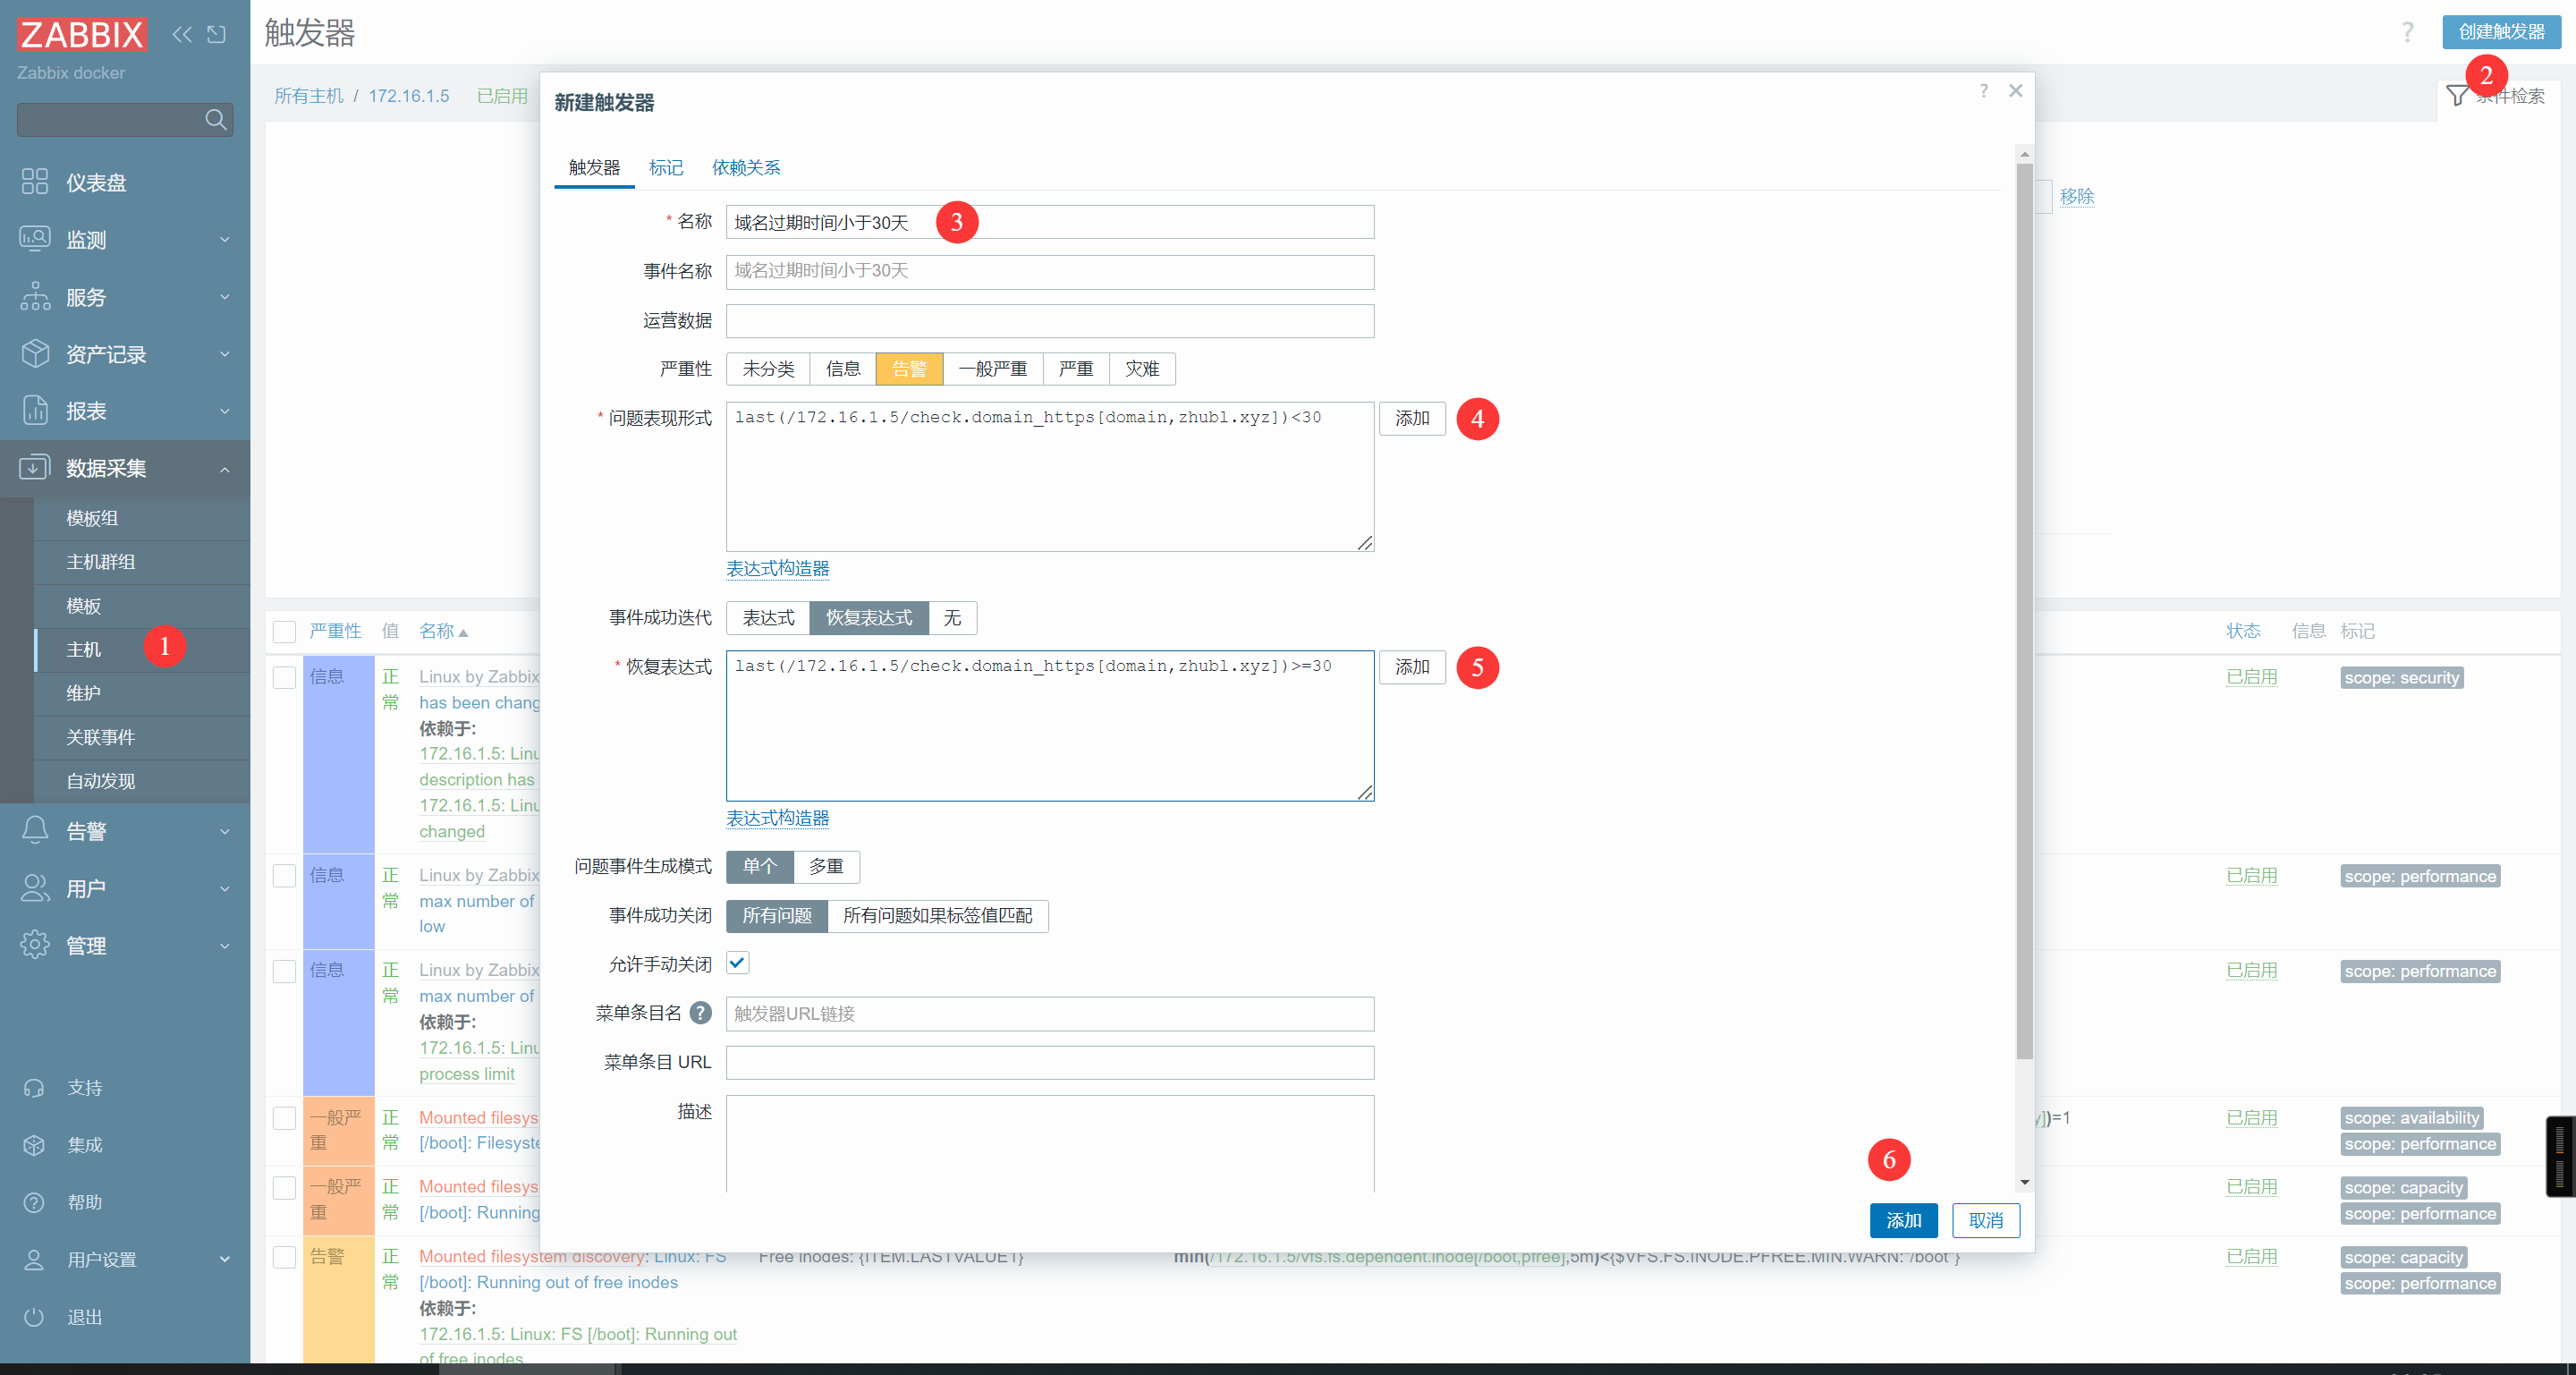Click the filter funnel icon
Viewport: 2576px width, 1375px height.
[2457, 96]
